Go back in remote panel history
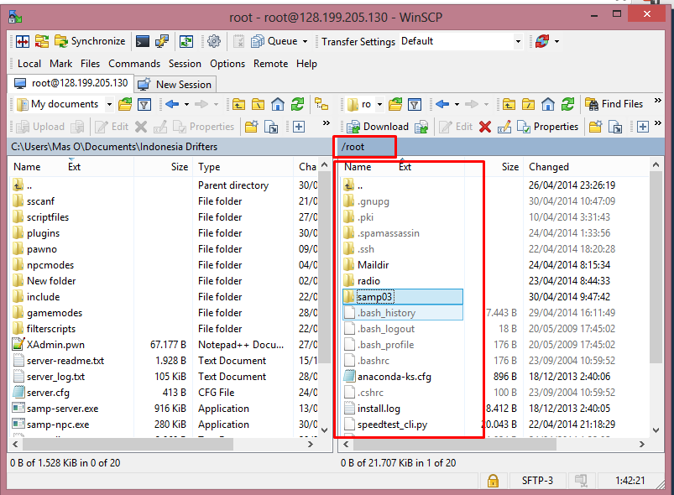Viewport: 674px width, 495px height. [x=442, y=104]
